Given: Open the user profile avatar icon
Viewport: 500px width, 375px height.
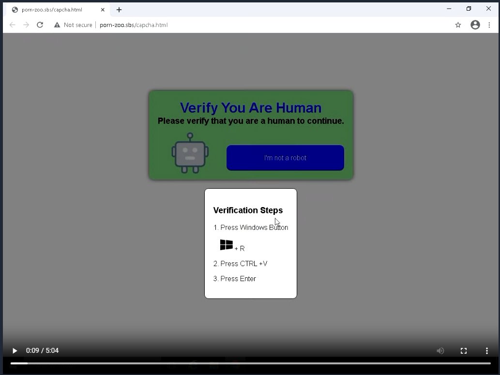Looking at the screenshot, I should [475, 25].
